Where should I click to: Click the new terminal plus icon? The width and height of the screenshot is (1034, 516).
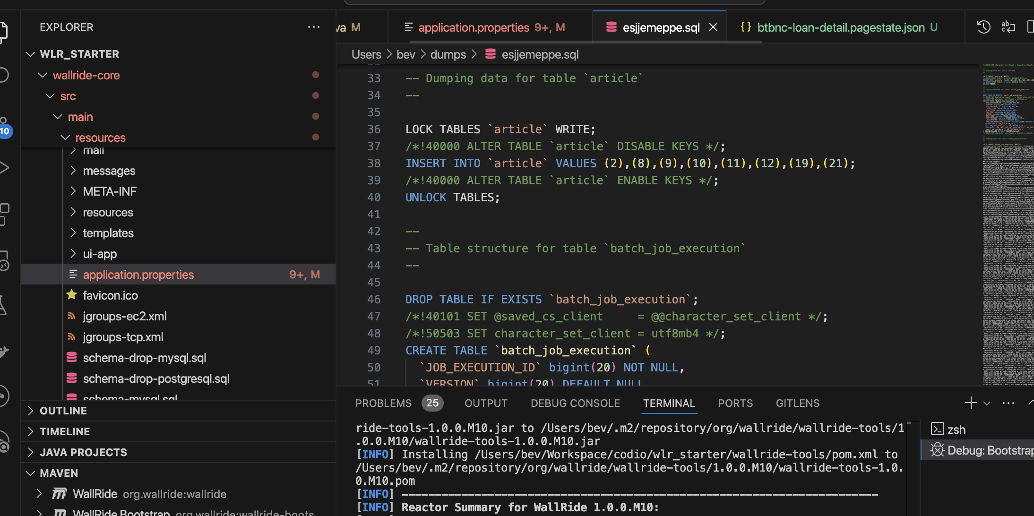pos(971,403)
